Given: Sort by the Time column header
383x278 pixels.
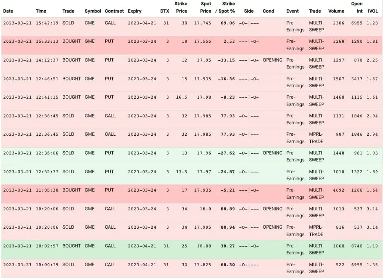Looking at the screenshot, I should coord(41,11).
